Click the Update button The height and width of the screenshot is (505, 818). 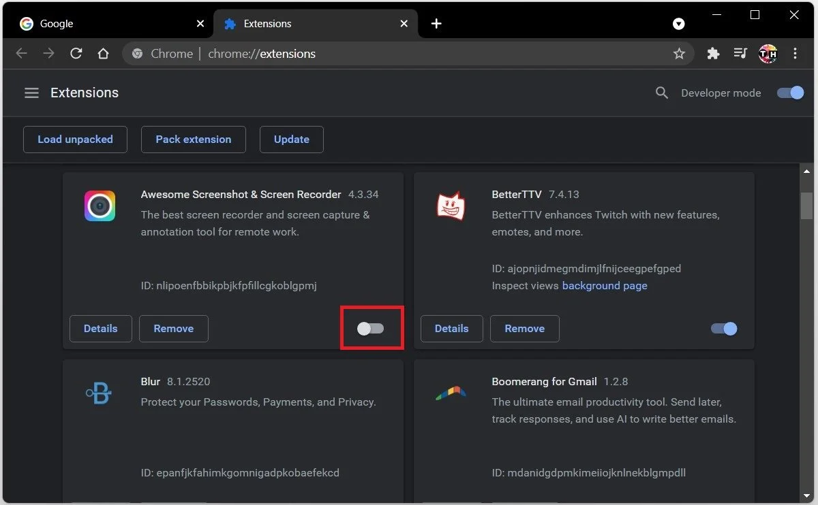292,140
